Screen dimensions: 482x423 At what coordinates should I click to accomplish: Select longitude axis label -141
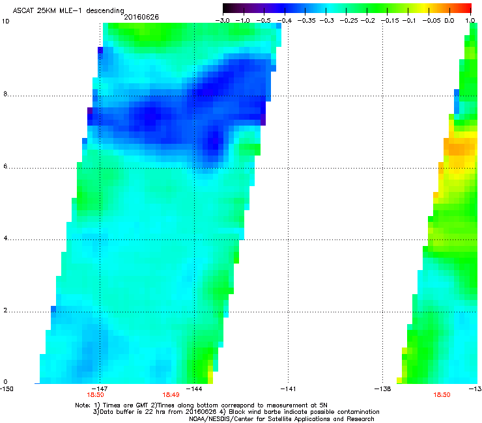288,389
